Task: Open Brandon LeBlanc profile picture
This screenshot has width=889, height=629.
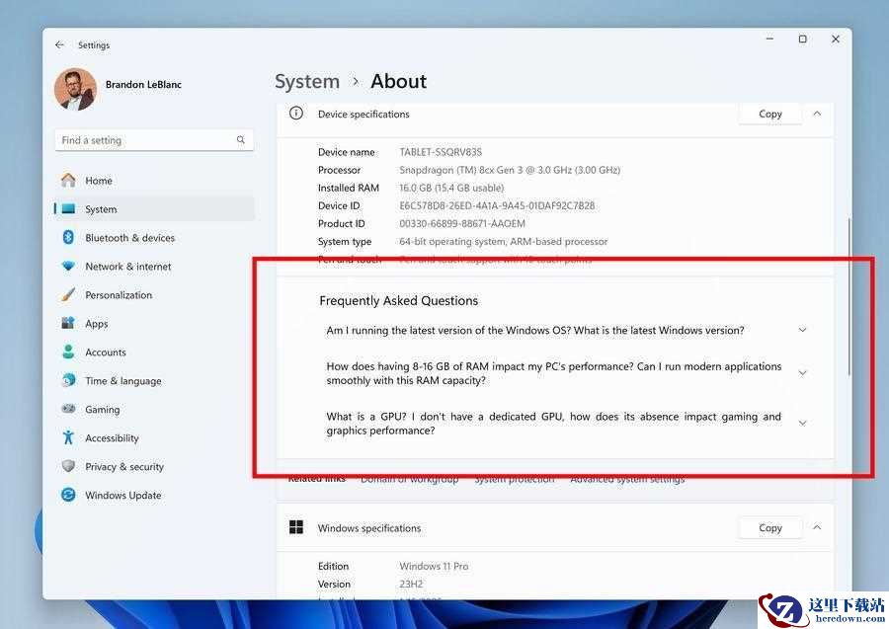Action: pyautogui.click(x=75, y=90)
